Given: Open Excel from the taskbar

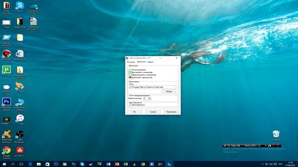Looking at the screenshot, I should click(126, 164).
